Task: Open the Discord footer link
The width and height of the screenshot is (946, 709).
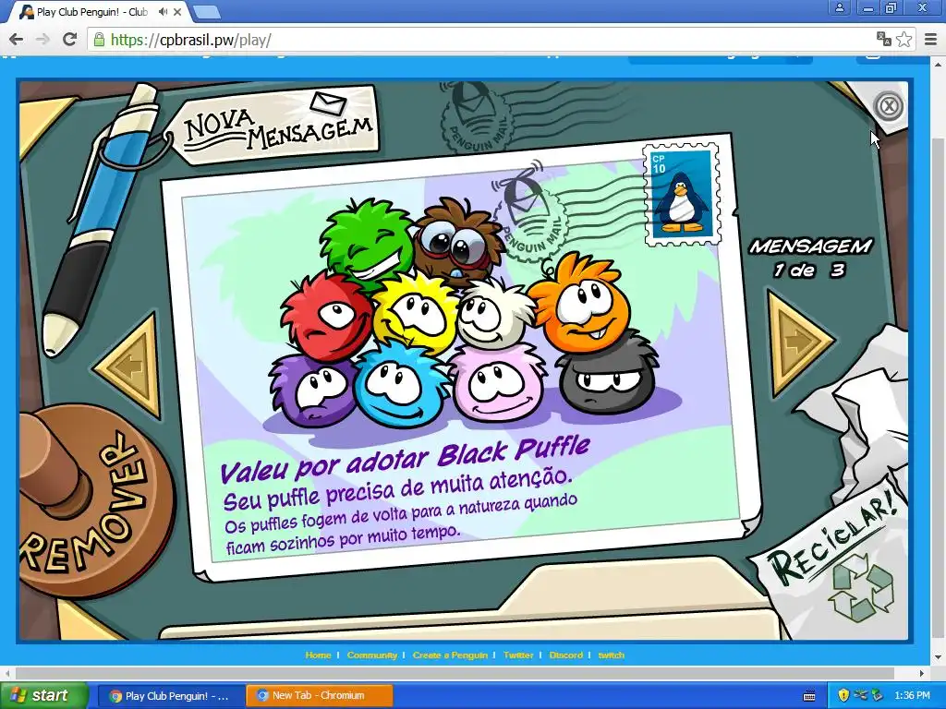Action: [566, 655]
